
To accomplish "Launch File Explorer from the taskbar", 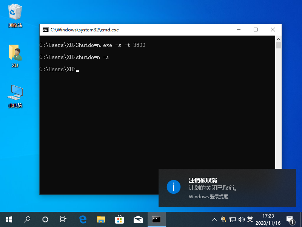I will click(102, 219).
